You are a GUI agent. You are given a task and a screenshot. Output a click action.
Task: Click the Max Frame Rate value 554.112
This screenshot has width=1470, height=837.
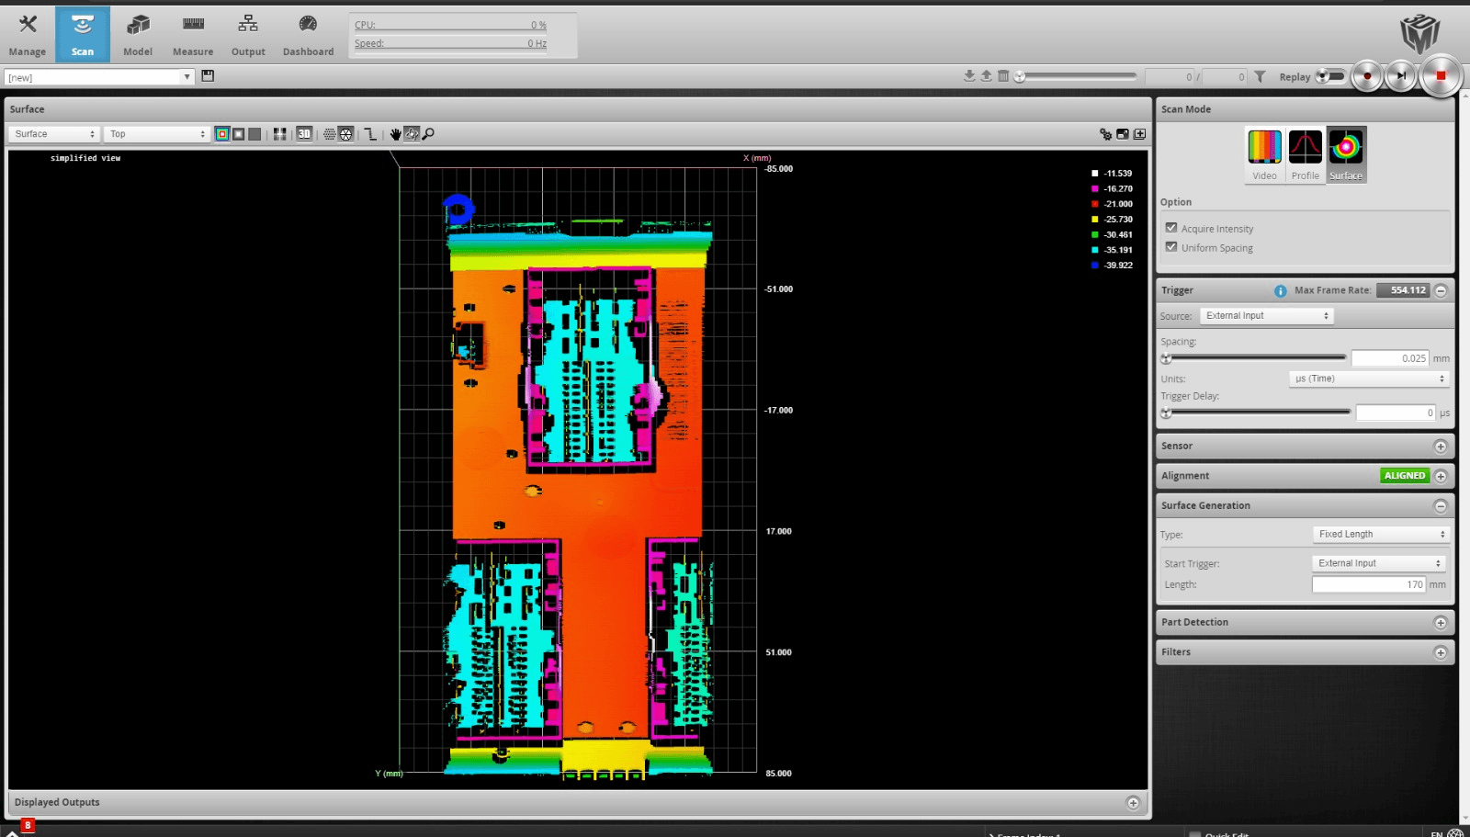1403,290
